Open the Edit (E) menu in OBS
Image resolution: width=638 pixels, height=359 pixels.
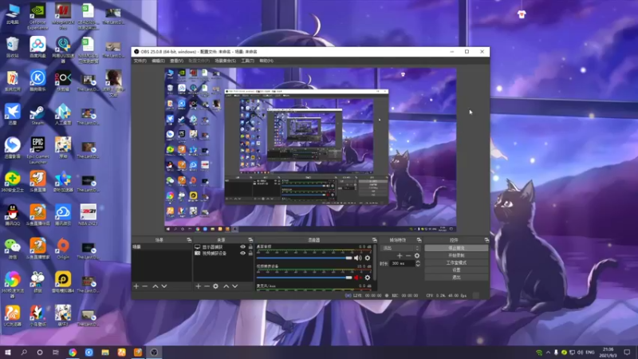[x=158, y=61]
